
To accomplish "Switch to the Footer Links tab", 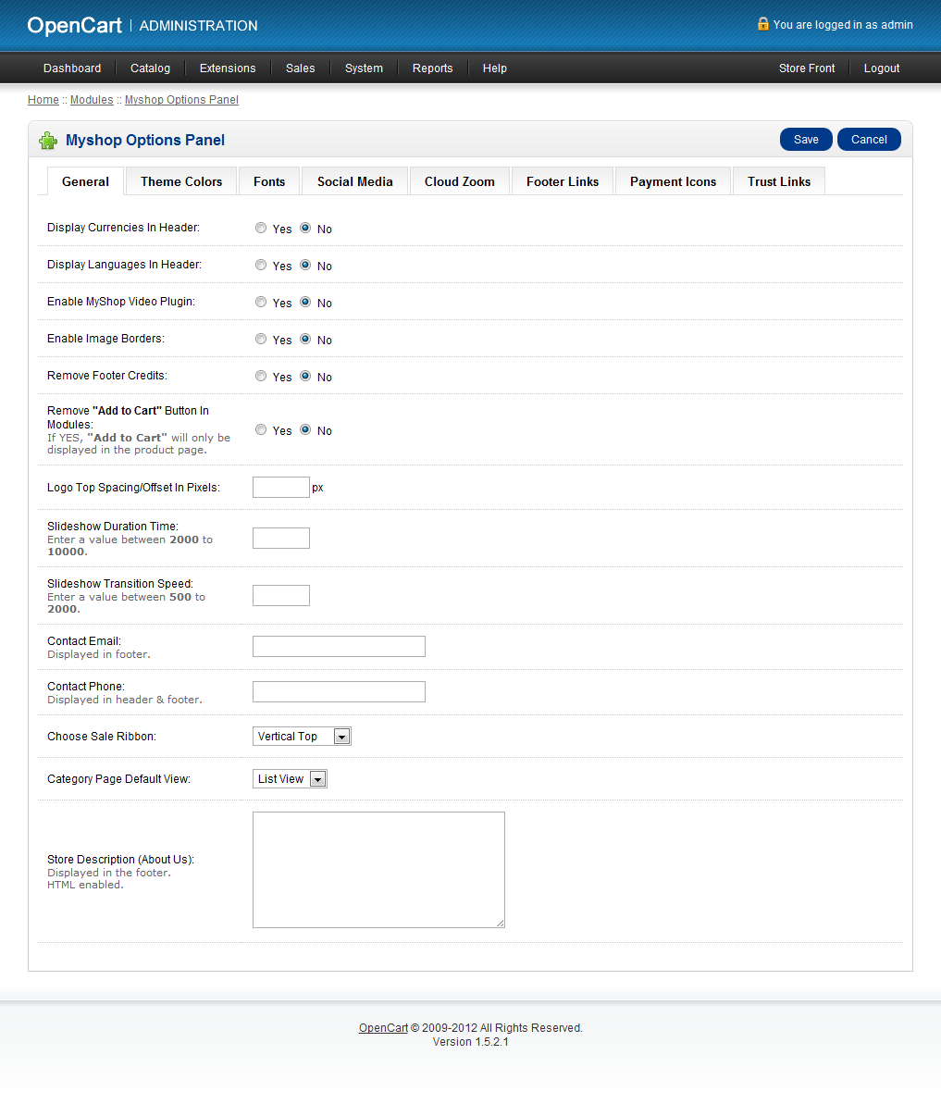I will 563,181.
